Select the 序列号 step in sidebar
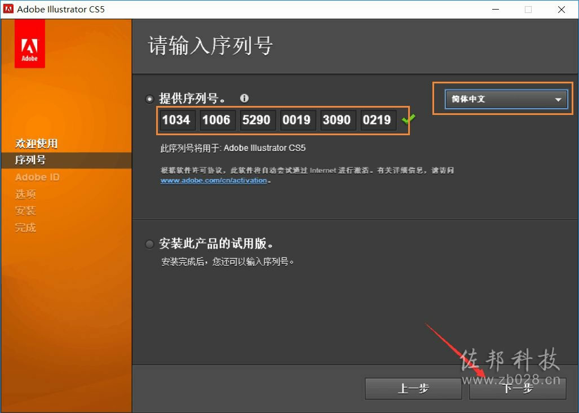 click(30, 160)
